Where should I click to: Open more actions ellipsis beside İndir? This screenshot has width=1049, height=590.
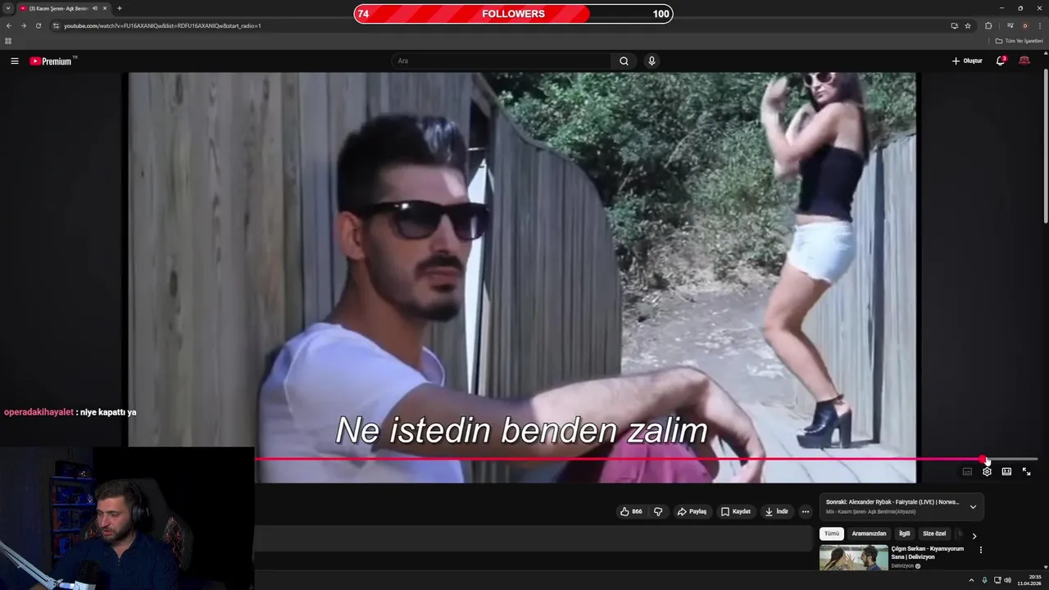click(806, 511)
